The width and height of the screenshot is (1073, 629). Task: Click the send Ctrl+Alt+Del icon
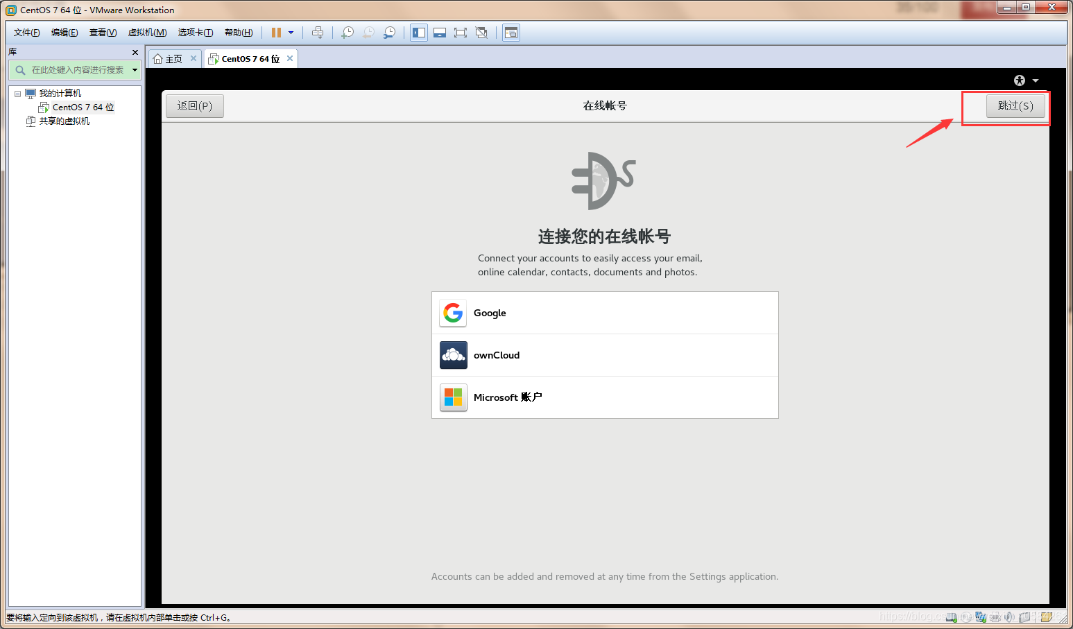[318, 33]
